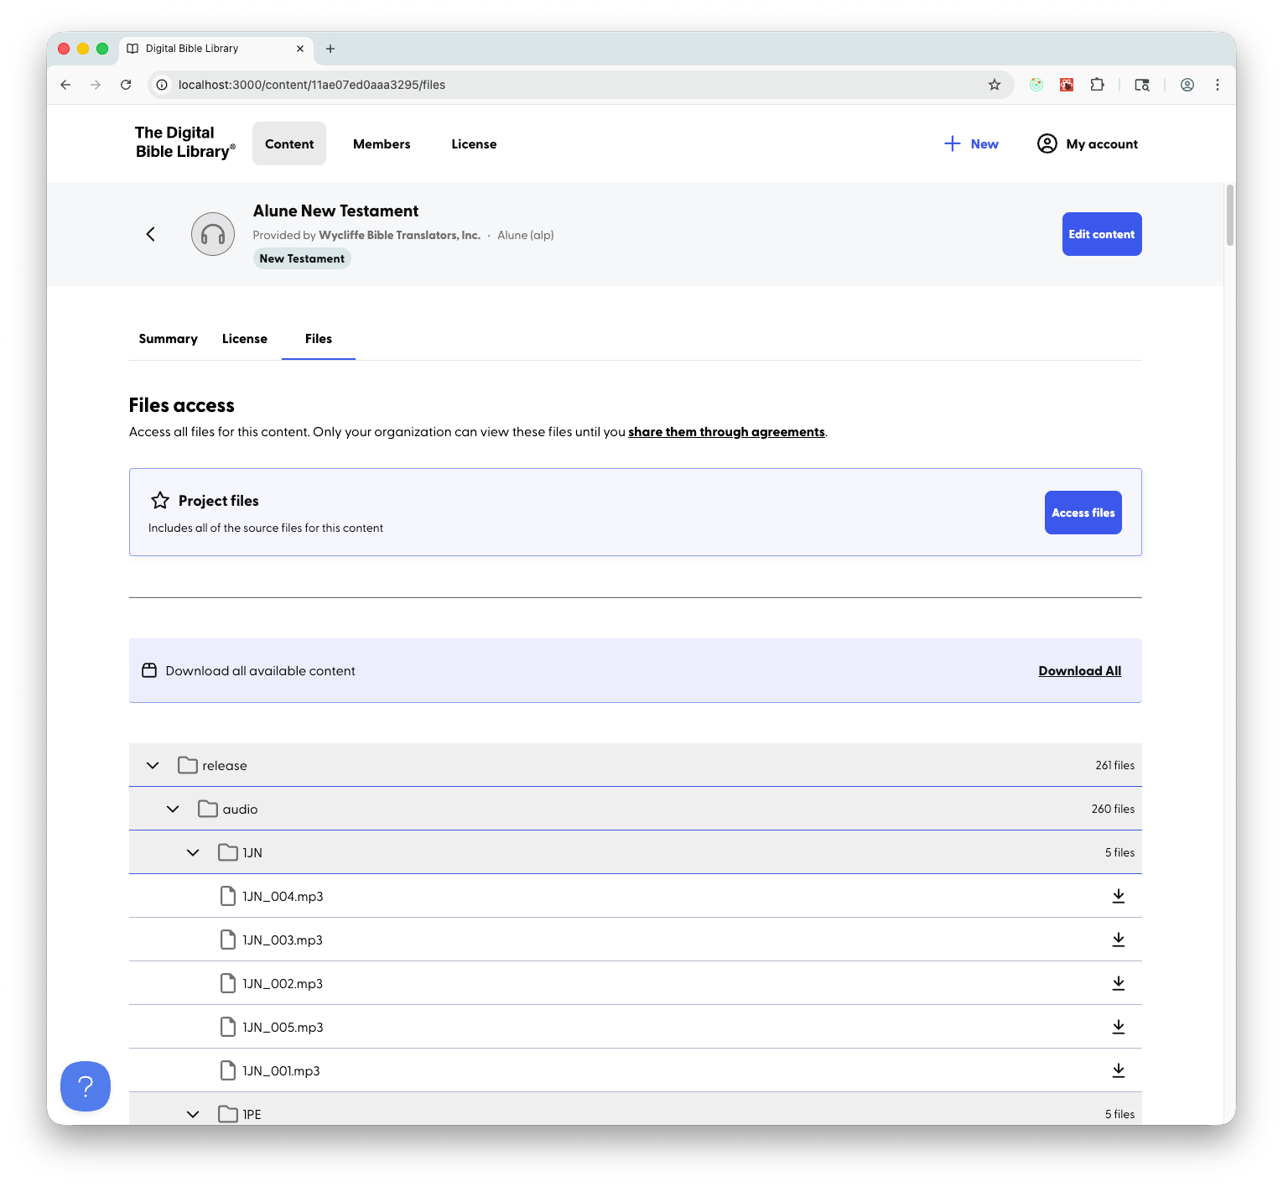Collapse the 1PE folder chevron

[x=193, y=1114]
